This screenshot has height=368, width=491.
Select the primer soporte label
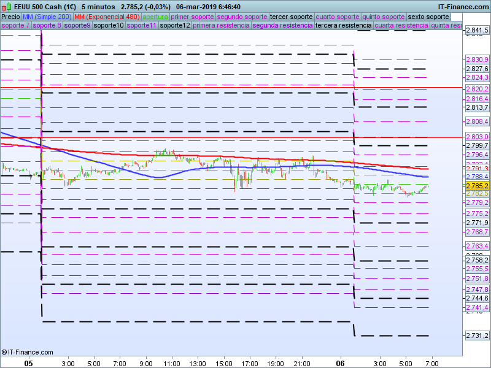pos(193,17)
